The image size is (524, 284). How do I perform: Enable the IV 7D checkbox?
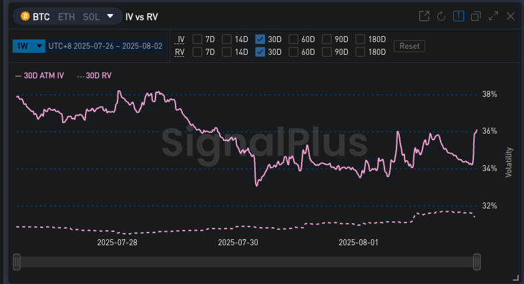[x=197, y=39]
